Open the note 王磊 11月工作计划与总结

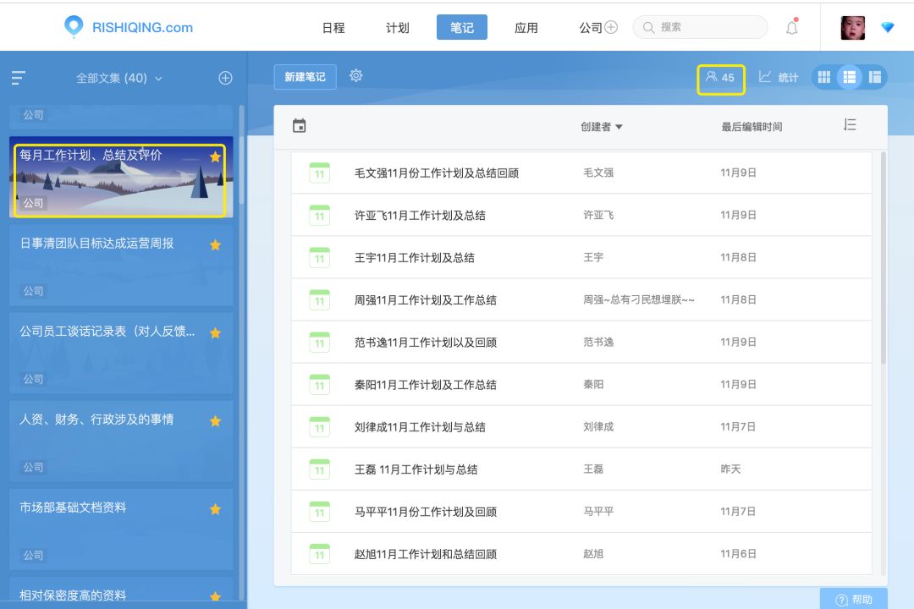tap(415, 469)
